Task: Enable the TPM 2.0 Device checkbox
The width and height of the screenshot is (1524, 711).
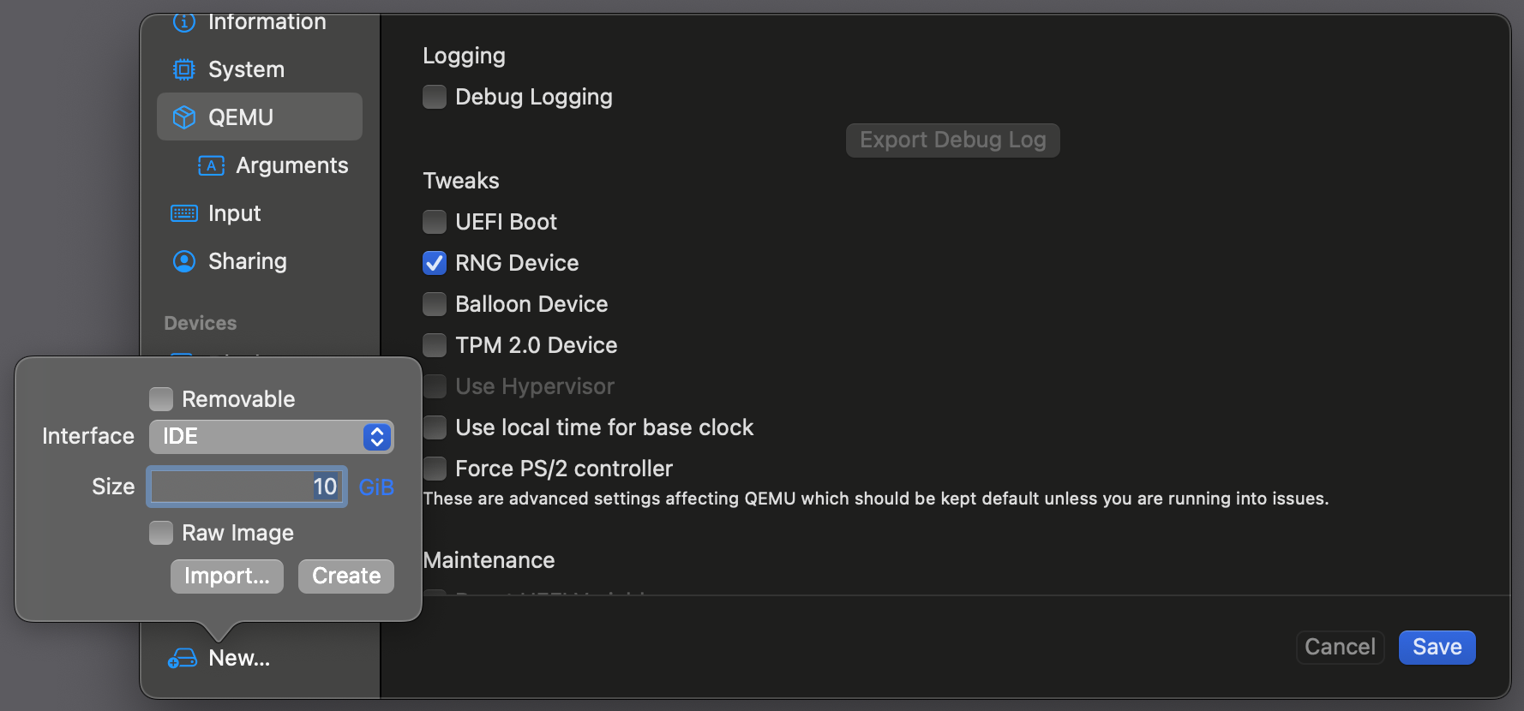Action: tap(435, 345)
